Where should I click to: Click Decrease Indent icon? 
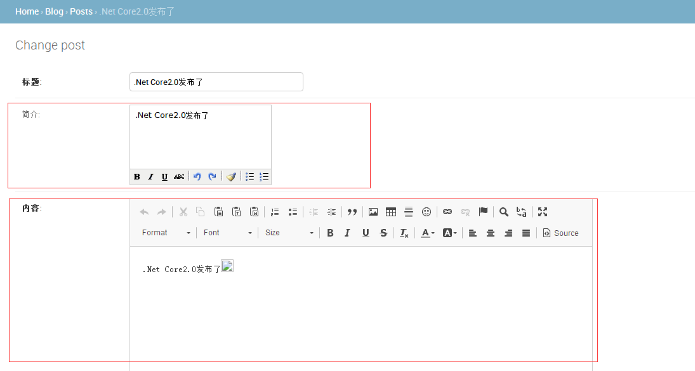(x=314, y=212)
